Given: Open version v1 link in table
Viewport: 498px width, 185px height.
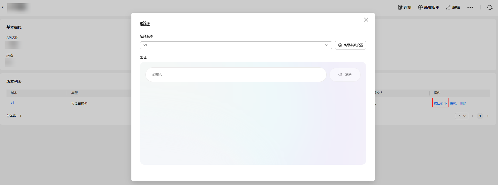Looking at the screenshot, I should 12,103.
